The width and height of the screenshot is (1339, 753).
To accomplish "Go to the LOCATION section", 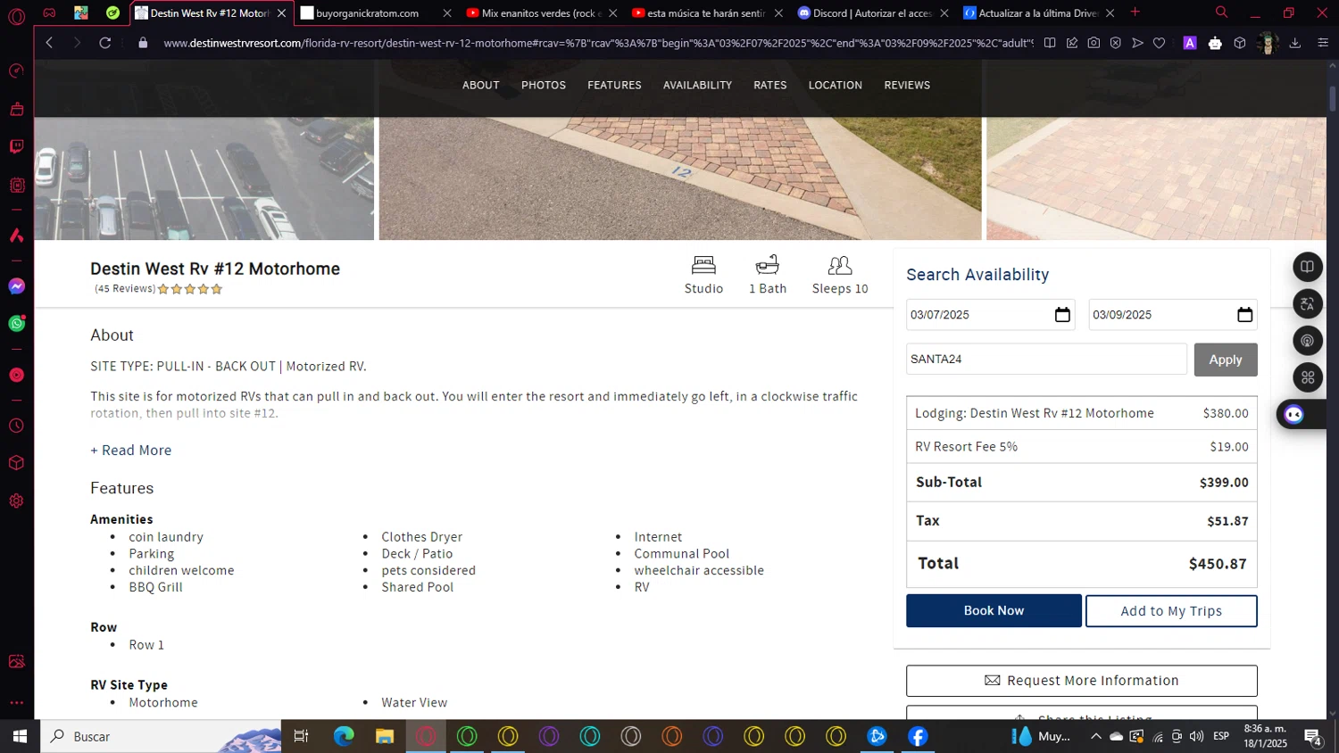I will click(x=836, y=86).
